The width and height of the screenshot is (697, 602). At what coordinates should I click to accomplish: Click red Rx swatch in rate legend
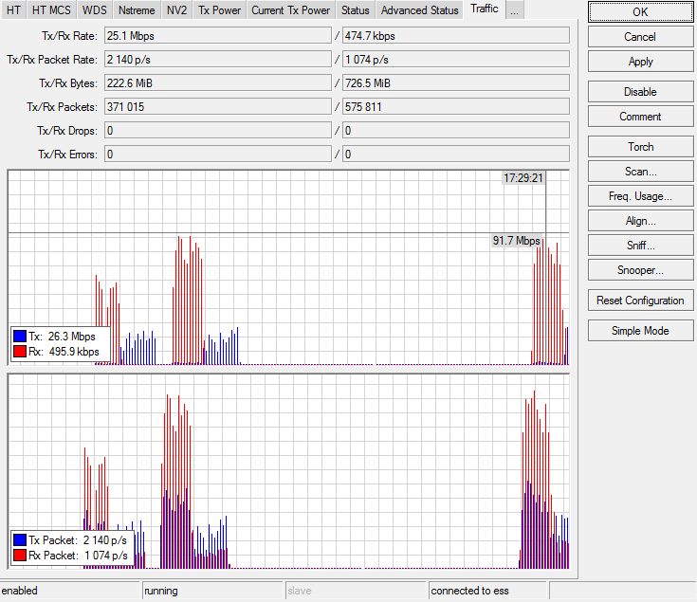20,352
